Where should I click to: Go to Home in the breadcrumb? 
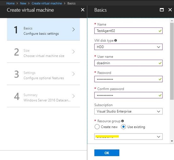click(x=10, y=3)
